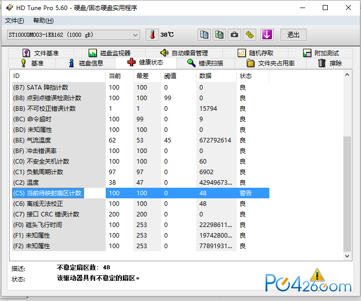The image size is (361, 301).
Task: Click the 随机存取 scatter icon
Action: 242,53
